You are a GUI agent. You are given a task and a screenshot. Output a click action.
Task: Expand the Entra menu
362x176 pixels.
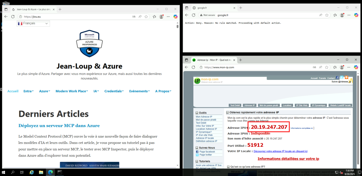coord(29,91)
